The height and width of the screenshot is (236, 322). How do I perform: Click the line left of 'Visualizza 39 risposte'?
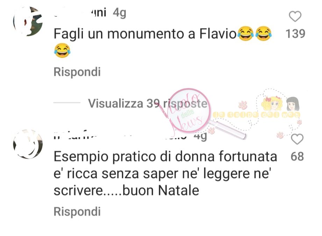(x=67, y=102)
